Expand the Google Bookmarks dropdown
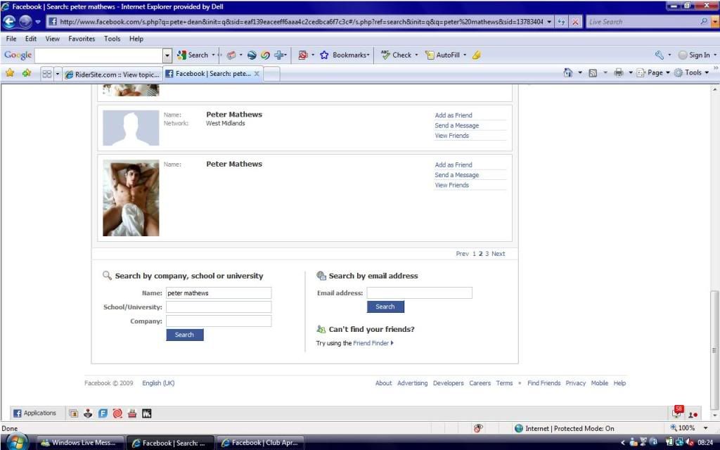This screenshot has width=720, height=450. click(368, 55)
